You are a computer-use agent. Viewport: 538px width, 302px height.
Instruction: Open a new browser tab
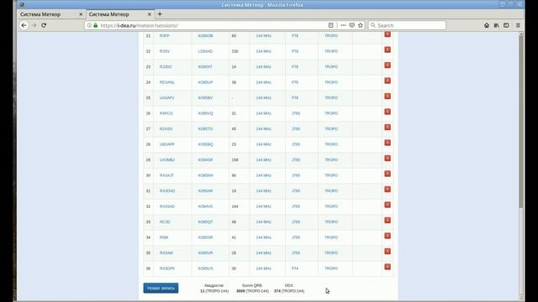coord(160,14)
